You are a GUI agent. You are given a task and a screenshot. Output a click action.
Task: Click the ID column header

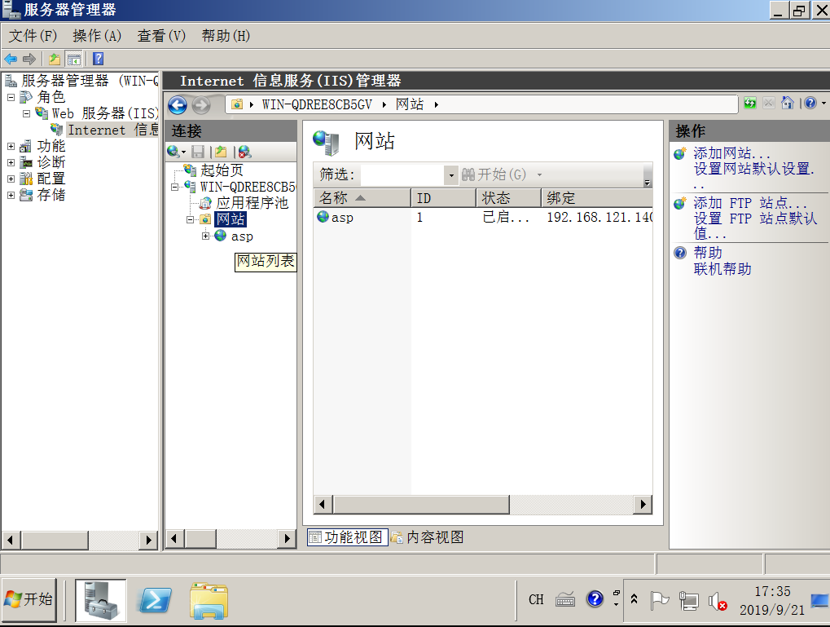[x=443, y=198]
